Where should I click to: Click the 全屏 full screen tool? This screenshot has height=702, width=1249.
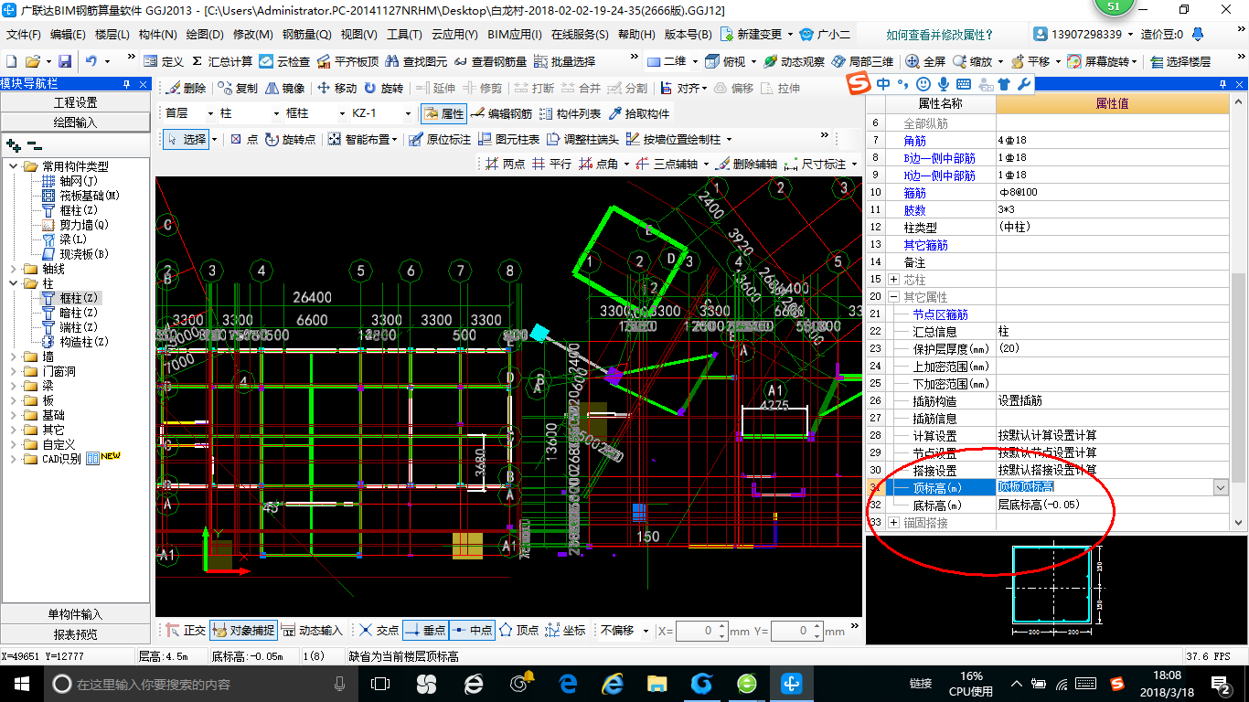(925, 61)
